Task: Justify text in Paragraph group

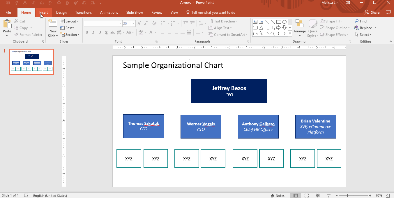Action: tap(183, 32)
